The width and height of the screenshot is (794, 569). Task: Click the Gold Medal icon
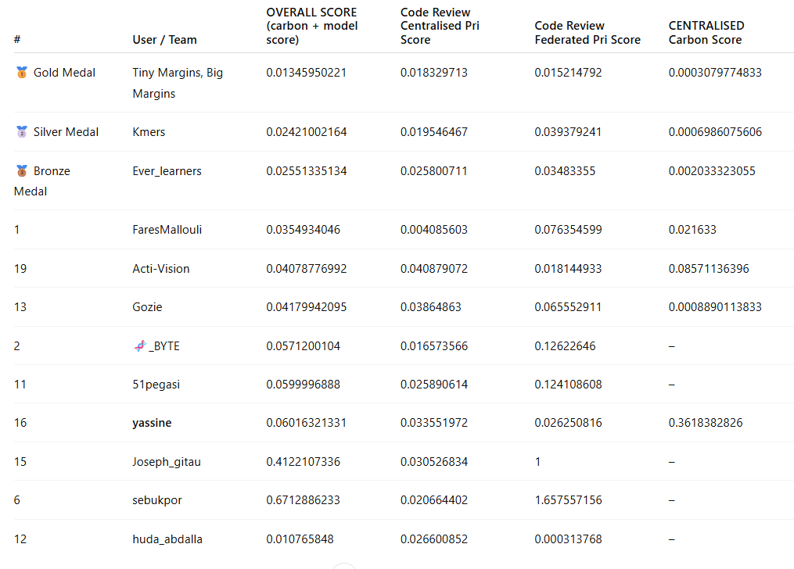tap(22, 73)
